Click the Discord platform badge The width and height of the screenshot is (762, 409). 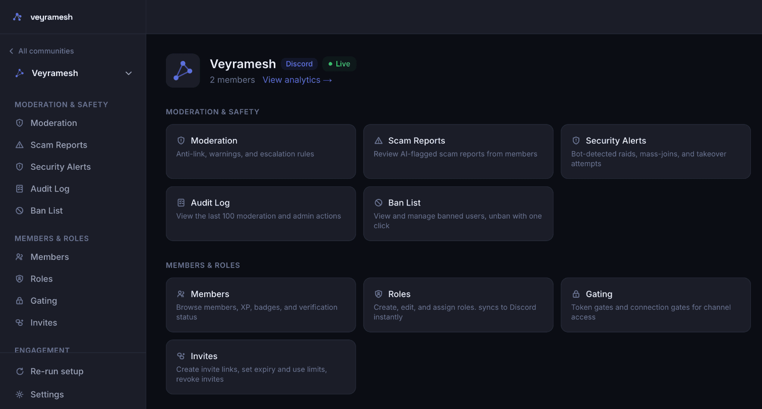pos(299,64)
